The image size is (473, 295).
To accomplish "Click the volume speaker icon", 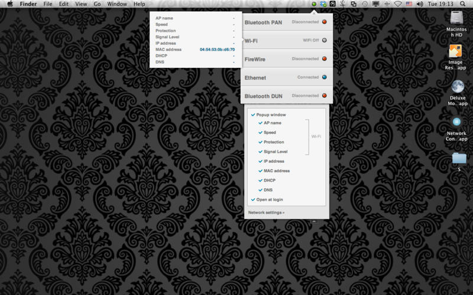I will pos(420,4).
